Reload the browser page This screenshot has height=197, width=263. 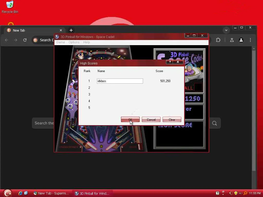pyautogui.click(x=25, y=40)
